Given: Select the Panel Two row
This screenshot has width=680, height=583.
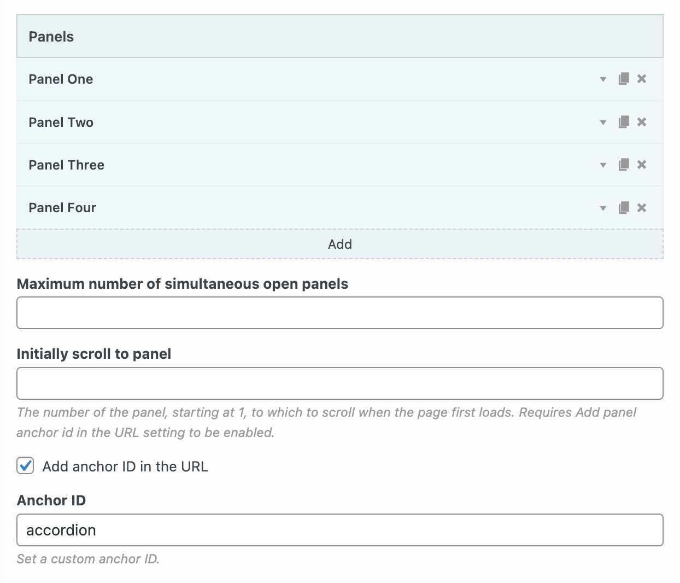Looking at the screenshot, I should 273,122.
